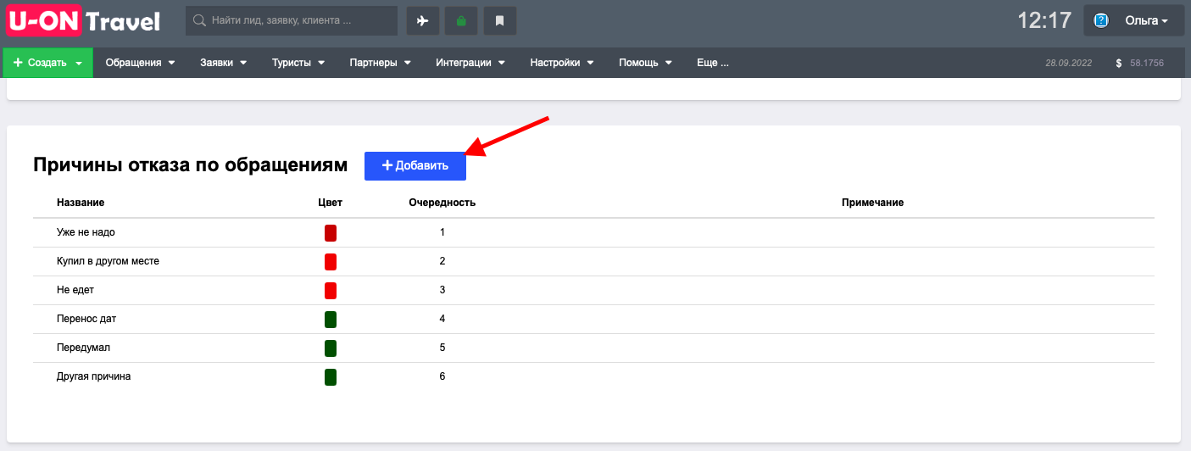Click the dollar sign currency icon
Screen dimensions: 1191x451
pos(1119,63)
